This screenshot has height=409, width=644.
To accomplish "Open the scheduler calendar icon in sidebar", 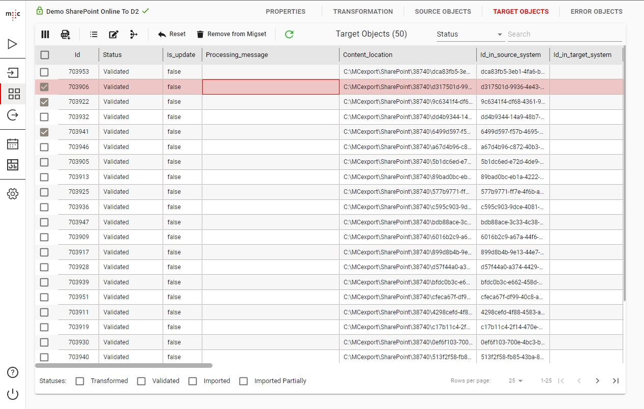I will point(13,144).
